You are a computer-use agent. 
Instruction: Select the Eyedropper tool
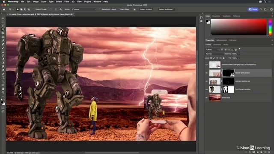[3, 41]
